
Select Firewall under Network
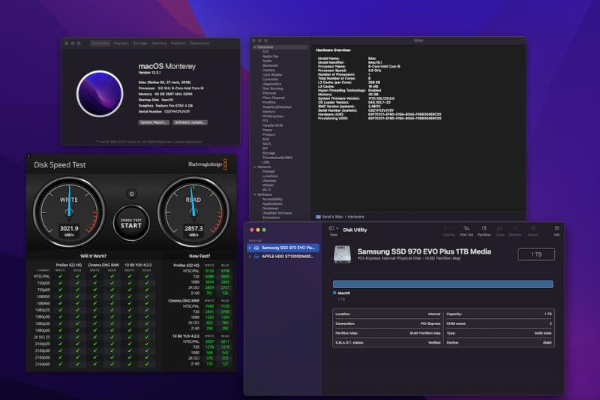point(268,172)
